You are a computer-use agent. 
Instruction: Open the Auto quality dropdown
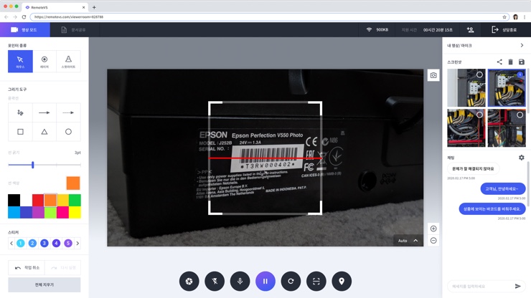click(408, 241)
